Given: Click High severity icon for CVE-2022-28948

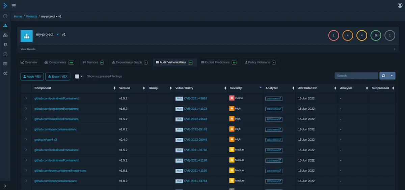Looking at the screenshot, I should coord(232,139).
